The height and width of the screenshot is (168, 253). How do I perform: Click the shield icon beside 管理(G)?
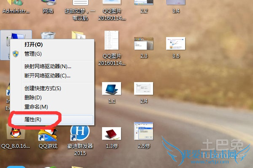(x=16, y=54)
